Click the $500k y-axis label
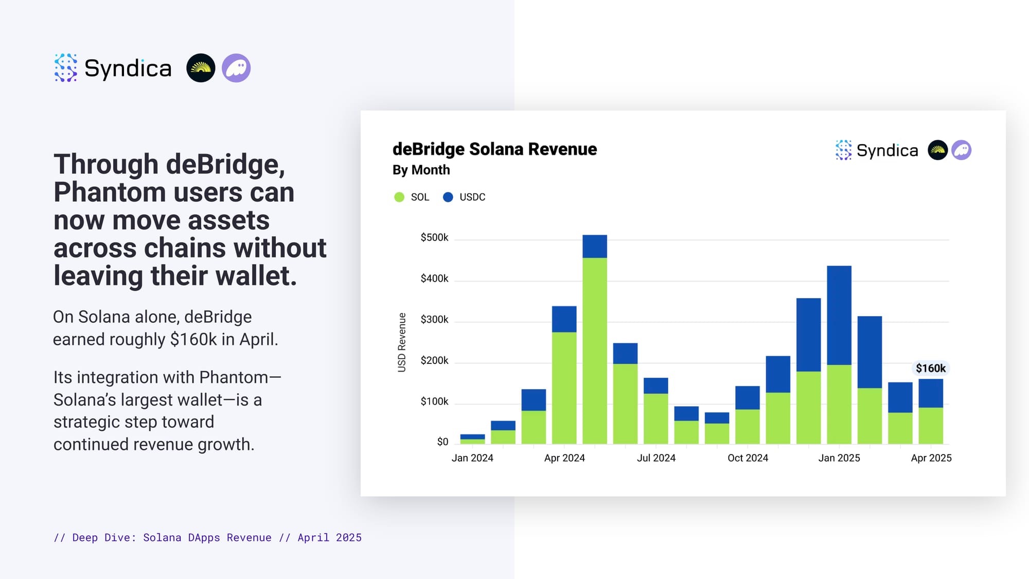This screenshot has width=1029, height=579. [434, 237]
